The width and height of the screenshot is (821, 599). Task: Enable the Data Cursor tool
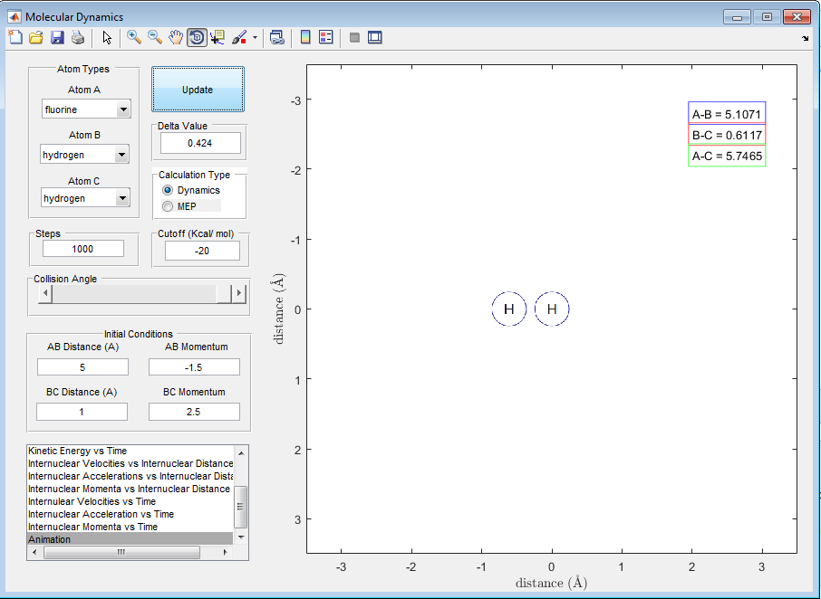point(217,37)
